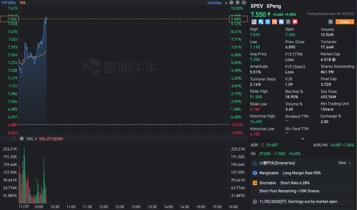Zoom in chart with the plus icon
Image resolution: width=357 pixels, height=210 pixels.
pyautogui.click(x=244, y=2)
